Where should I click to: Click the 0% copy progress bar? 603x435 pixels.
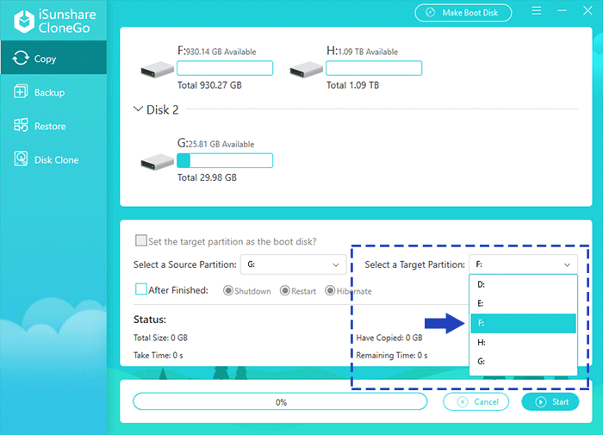[x=280, y=402]
